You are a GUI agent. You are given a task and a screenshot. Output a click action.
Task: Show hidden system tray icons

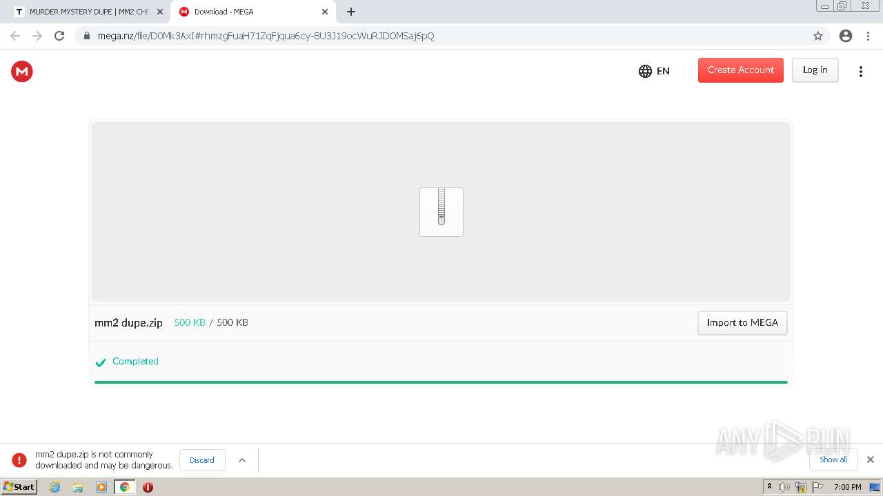(x=770, y=487)
